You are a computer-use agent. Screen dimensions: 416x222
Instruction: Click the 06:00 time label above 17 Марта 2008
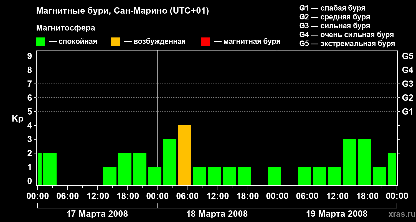pyautogui.click(x=67, y=196)
